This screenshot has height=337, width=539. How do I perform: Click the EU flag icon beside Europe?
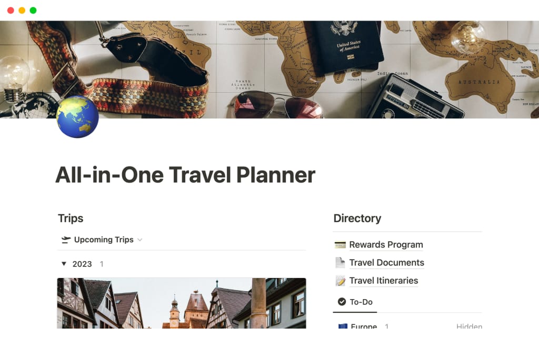(x=342, y=326)
